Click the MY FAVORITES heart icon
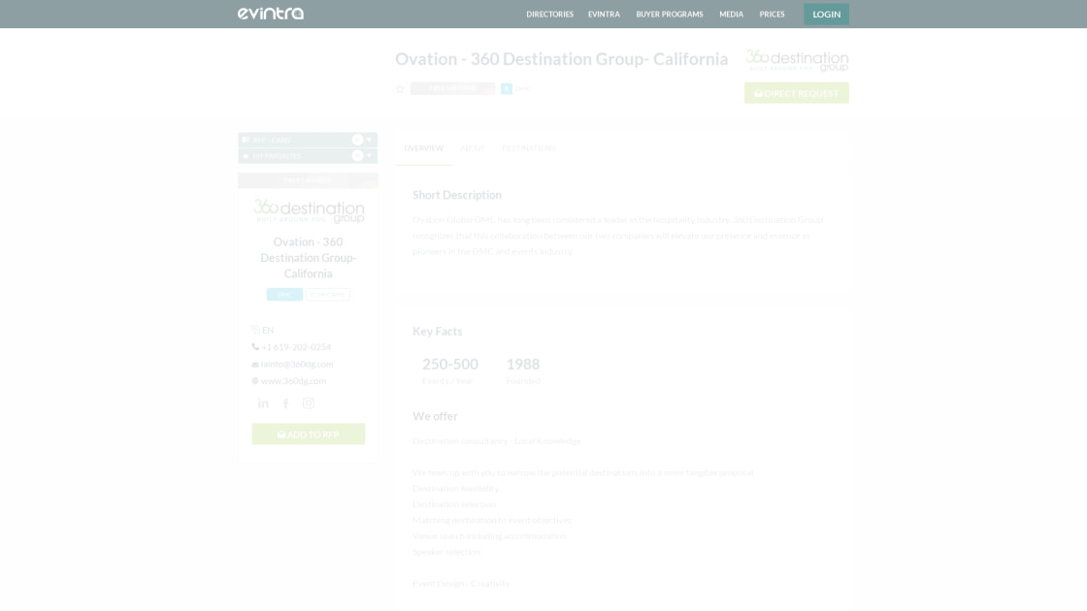The image size is (1087, 611). coord(247,156)
